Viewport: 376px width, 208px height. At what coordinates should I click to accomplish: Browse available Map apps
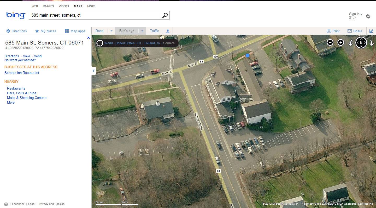pyautogui.click(x=75, y=31)
